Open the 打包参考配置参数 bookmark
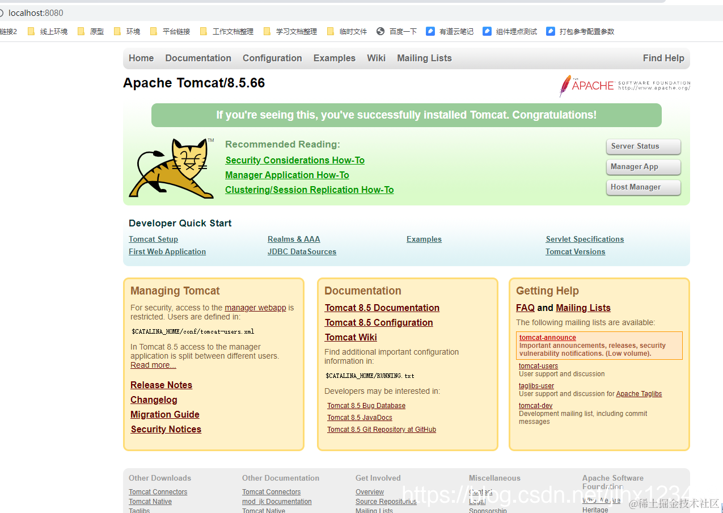 [x=581, y=32]
